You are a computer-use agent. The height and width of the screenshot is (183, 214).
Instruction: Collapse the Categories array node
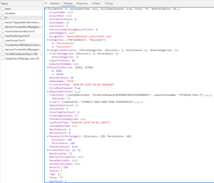(x=48, y=40)
